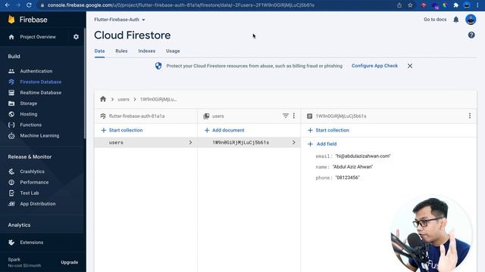Expand the Analytics section
Image resolution: width=485 pixels, height=272 pixels.
[19, 225]
